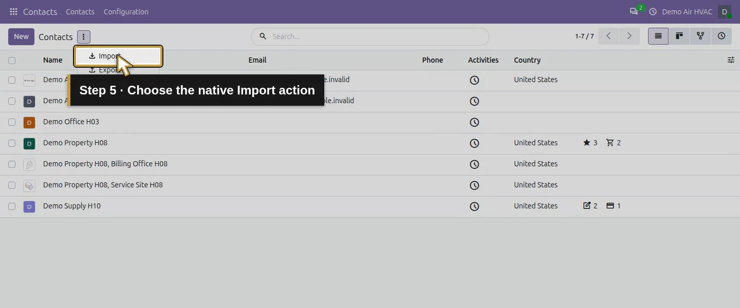Screen dimensions: 740x308
Task: Sort by the Email column header
Action: click(257, 60)
